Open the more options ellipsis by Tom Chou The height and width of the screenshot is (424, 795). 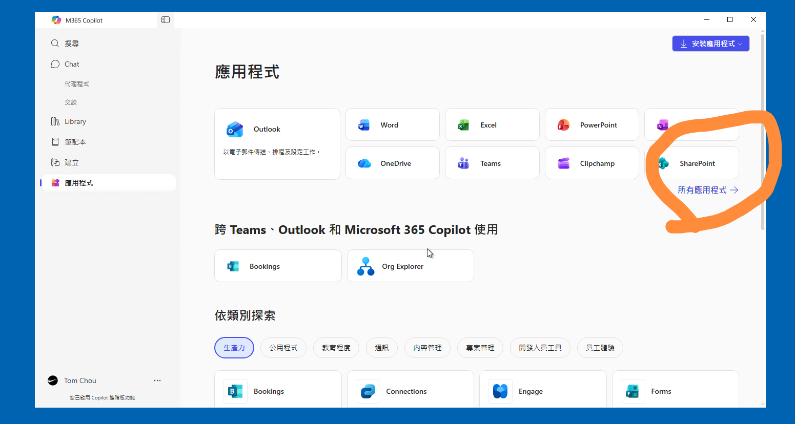coord(157,380)
